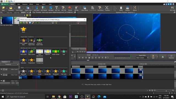Open Video Effects from the toolbar
This screenshot has width=176, height=99.
[84, 9]
